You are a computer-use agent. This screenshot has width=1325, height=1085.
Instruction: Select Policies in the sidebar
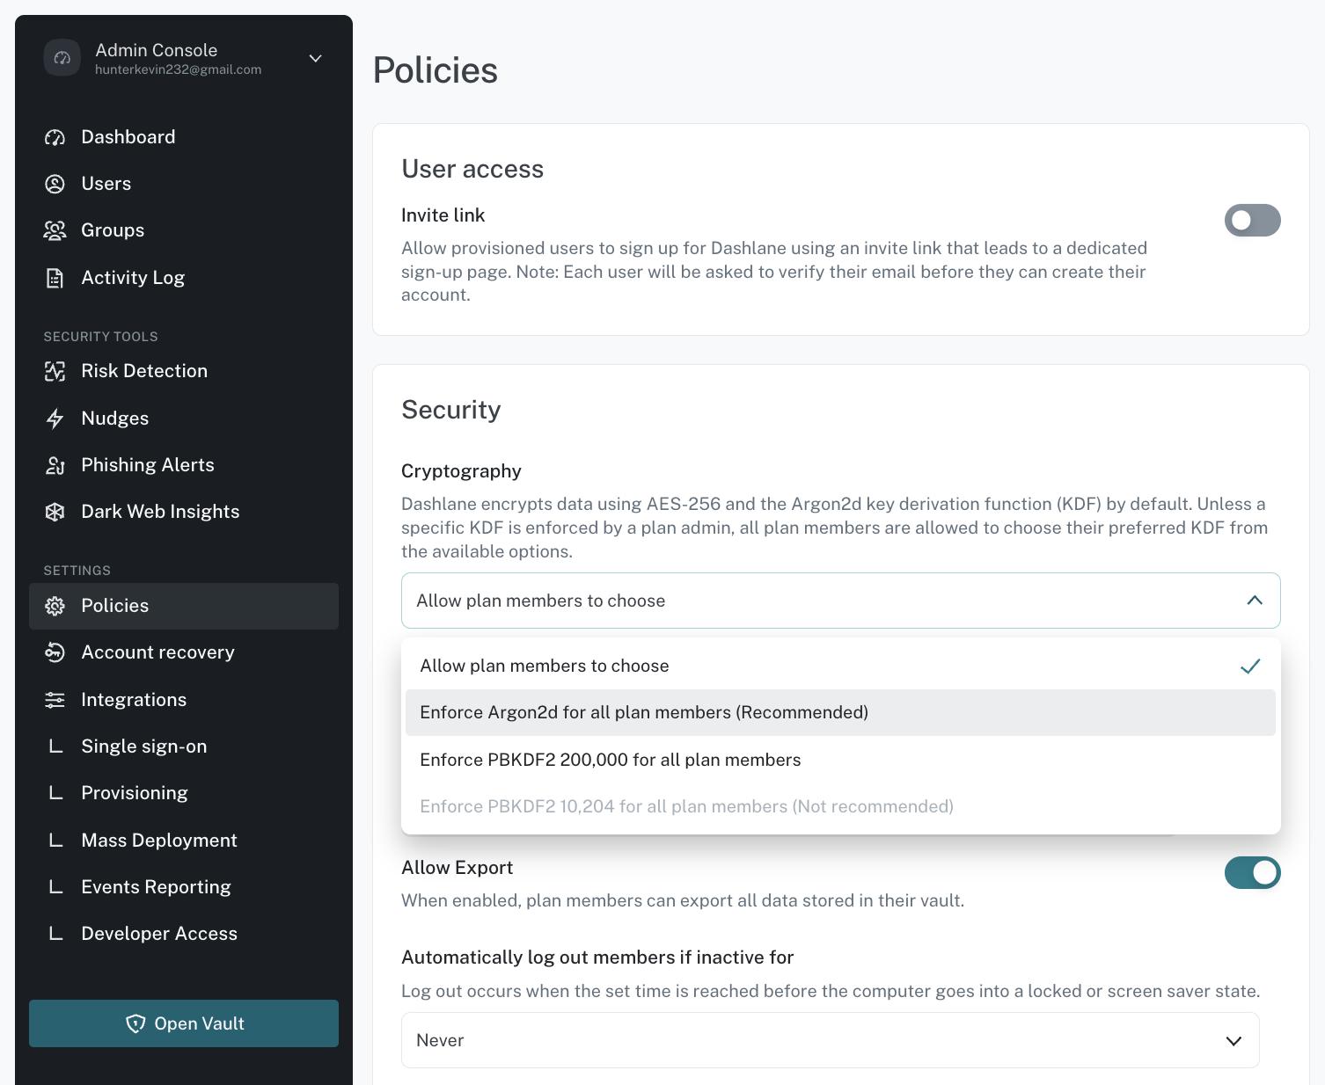pyautogui.click(x=184, y=606)
